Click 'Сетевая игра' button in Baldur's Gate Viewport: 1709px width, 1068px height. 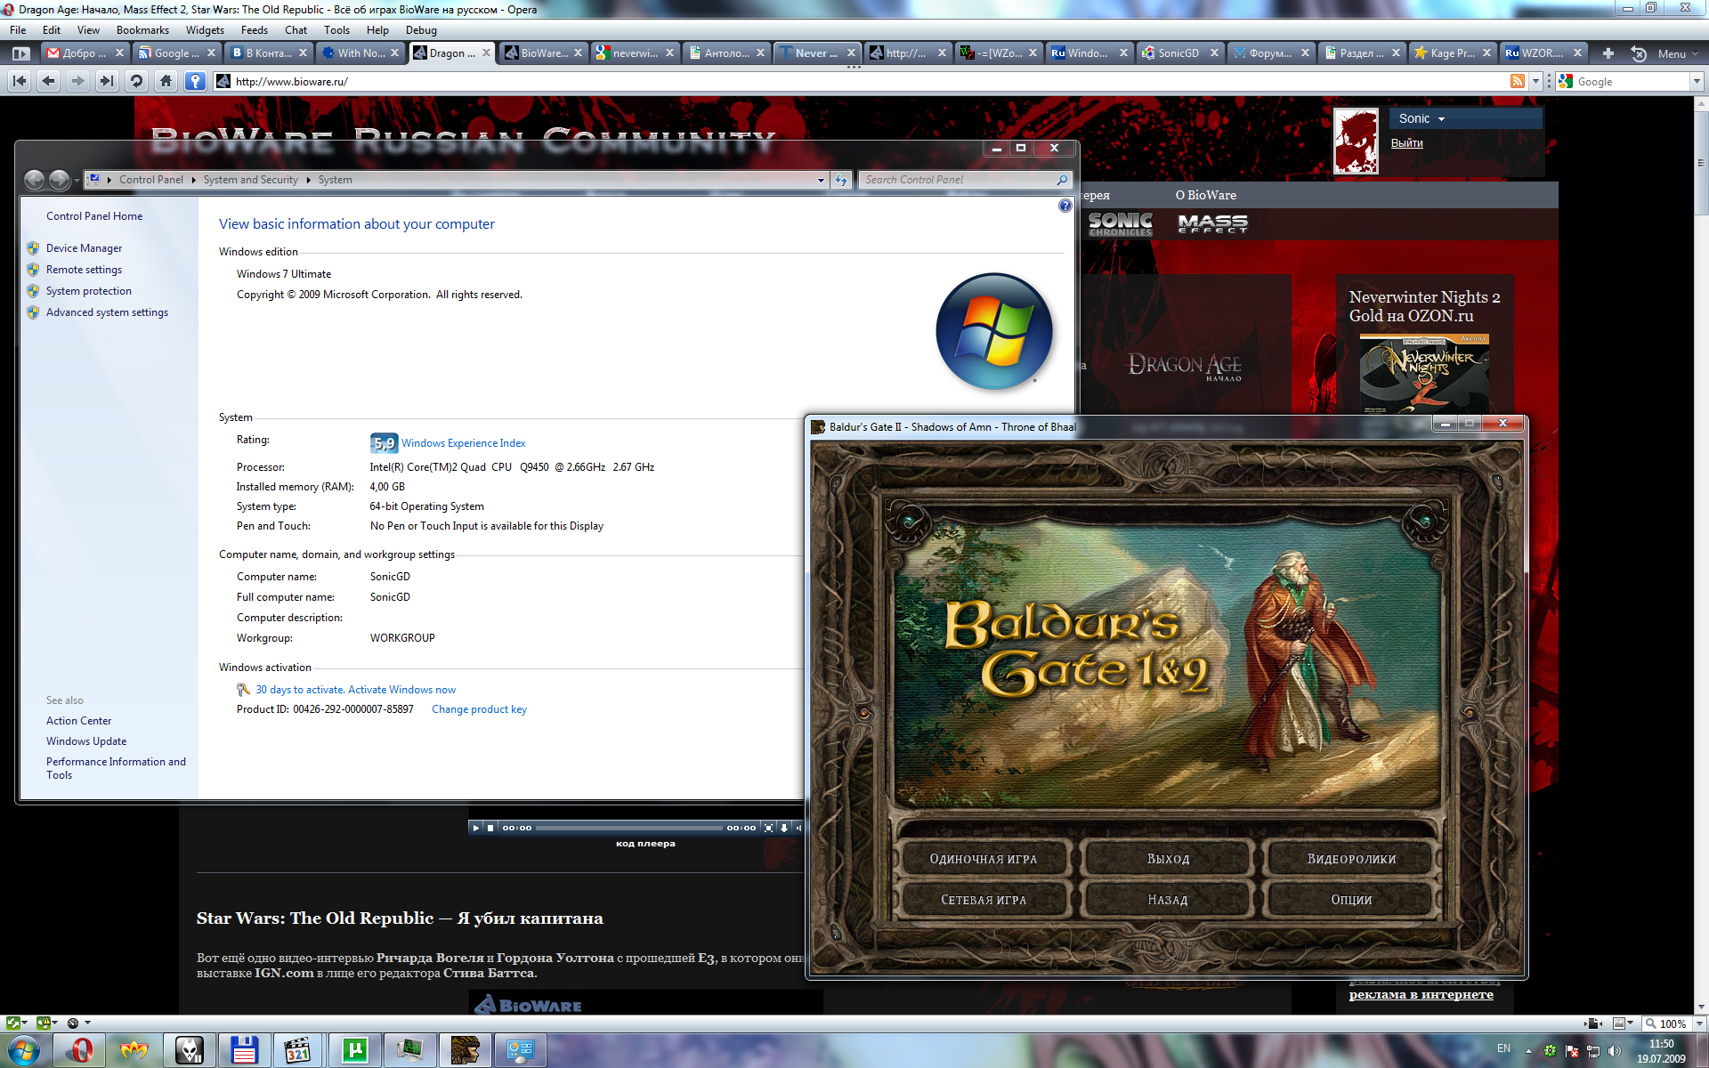coord(984,900)
